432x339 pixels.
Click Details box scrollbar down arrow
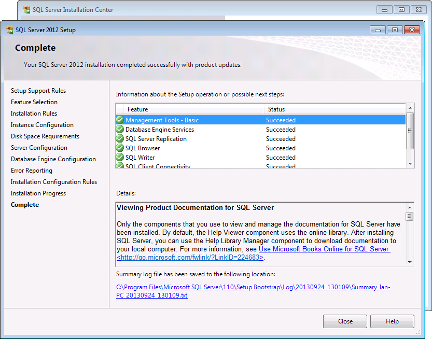410,262
